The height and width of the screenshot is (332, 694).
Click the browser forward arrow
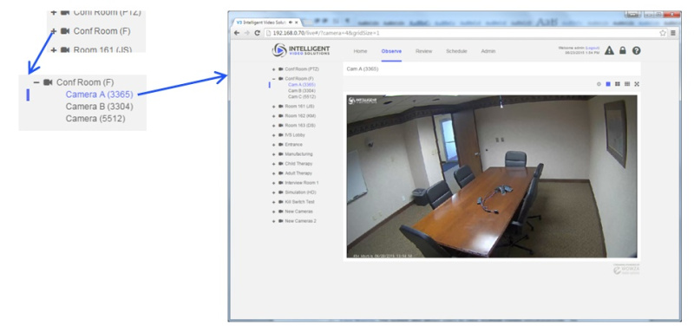coord(247,33)
